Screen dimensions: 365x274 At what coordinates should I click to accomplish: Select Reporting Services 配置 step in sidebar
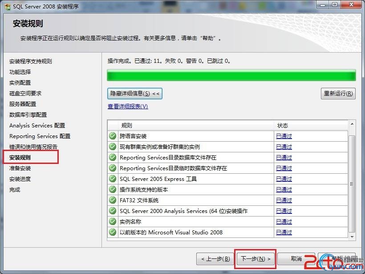click(40, 136)
